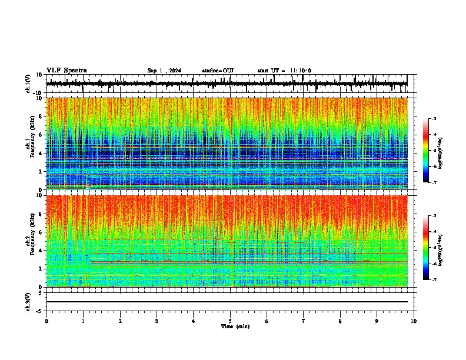Viewport: 466px width, 360px height.
Task: Click the "ch.3(V)" axis label
Action: [x=28, y=302]
